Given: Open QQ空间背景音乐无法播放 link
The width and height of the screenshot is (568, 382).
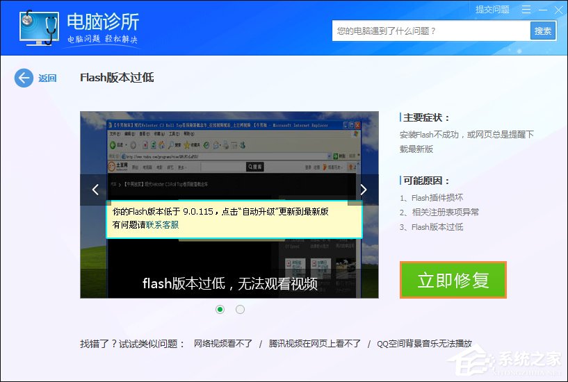Looking at the screenshot, I should [x=425, y=343].
